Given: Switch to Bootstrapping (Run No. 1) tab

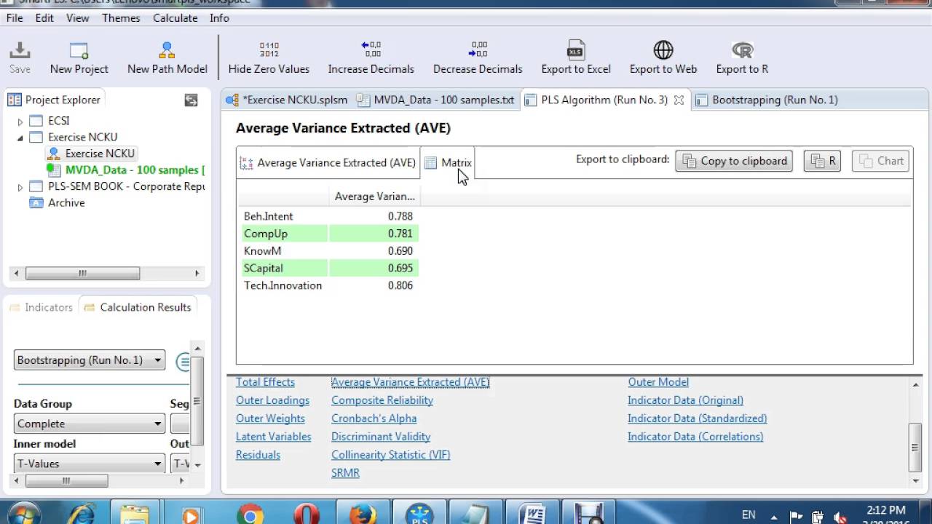Looking at the screenshot, I should [x=767, y=100].
